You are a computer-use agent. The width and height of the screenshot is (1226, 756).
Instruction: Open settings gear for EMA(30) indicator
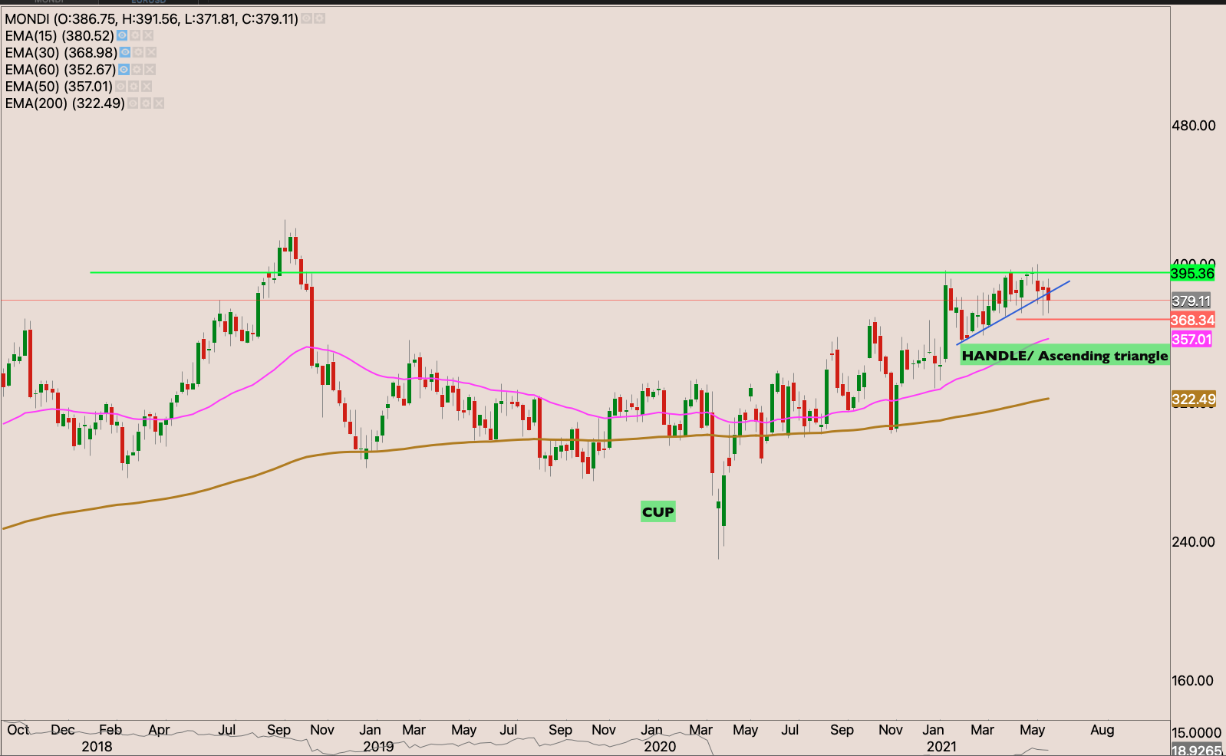[x=138, y=53]
